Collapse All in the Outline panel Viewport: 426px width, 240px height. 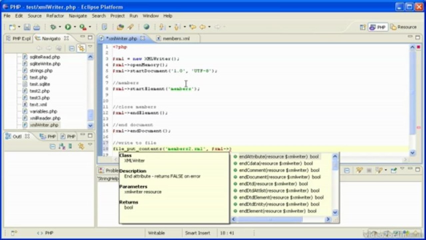(53, 146)
